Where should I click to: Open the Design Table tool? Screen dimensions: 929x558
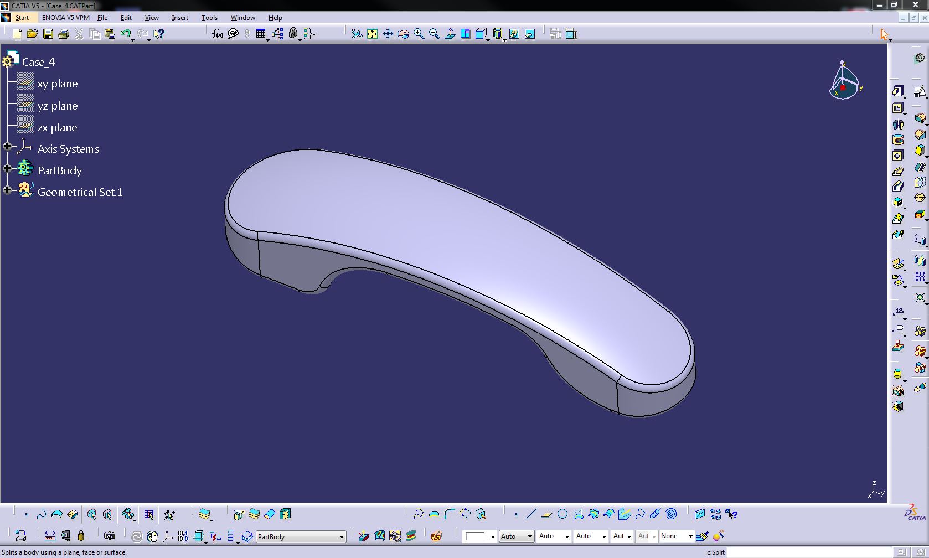[x=261, y=34]
